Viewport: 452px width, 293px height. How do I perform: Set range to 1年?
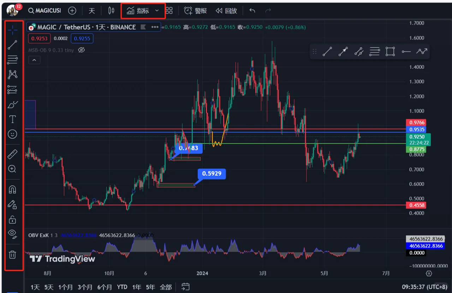[x=137, y=287]
